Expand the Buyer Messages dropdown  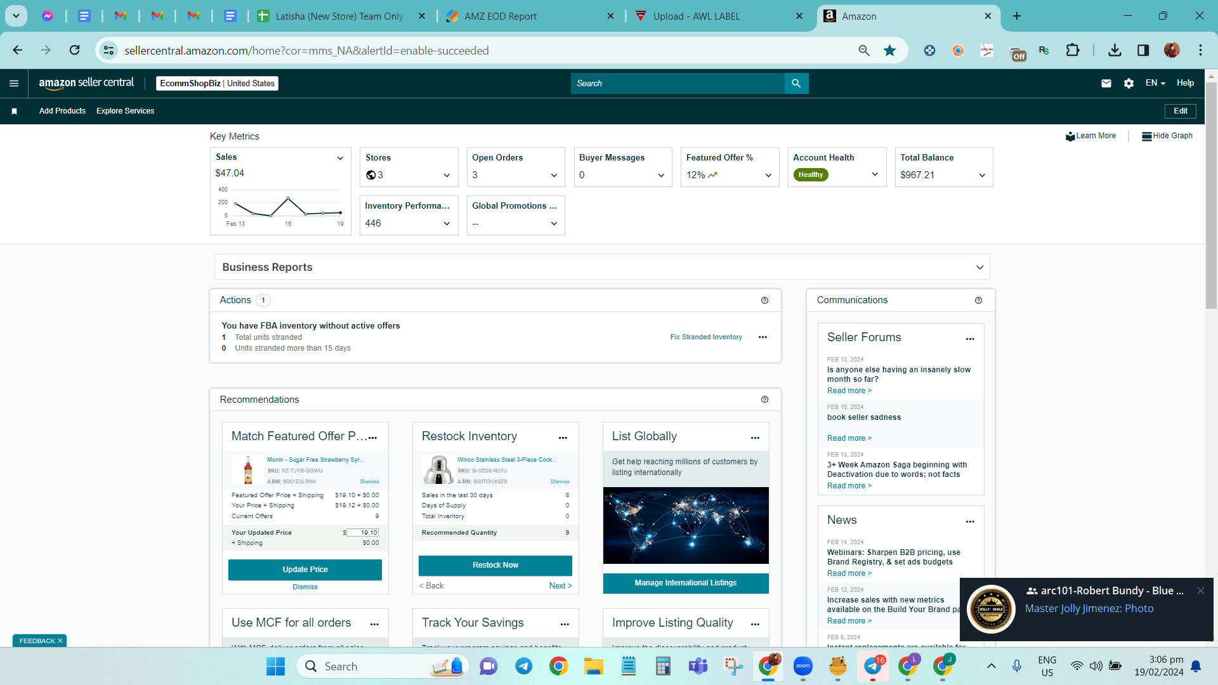point(661,176)
